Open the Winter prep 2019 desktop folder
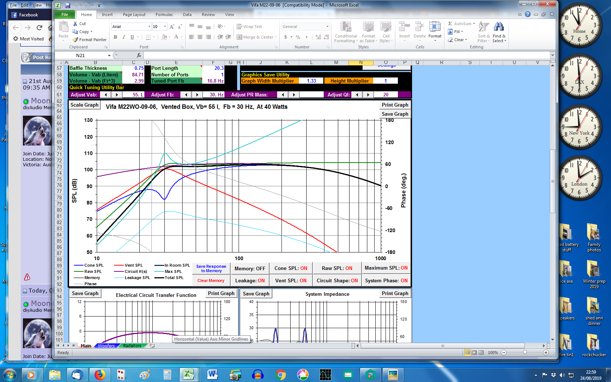611x382 pixels. [594, 274]
